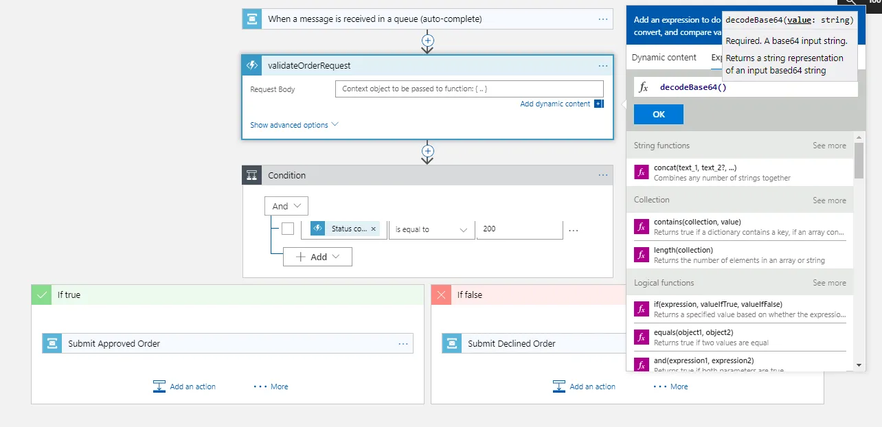Click the validateOrderRequest Azure function icon
The height and width of the screenshot is (427, 882).
tap(252, 65)
